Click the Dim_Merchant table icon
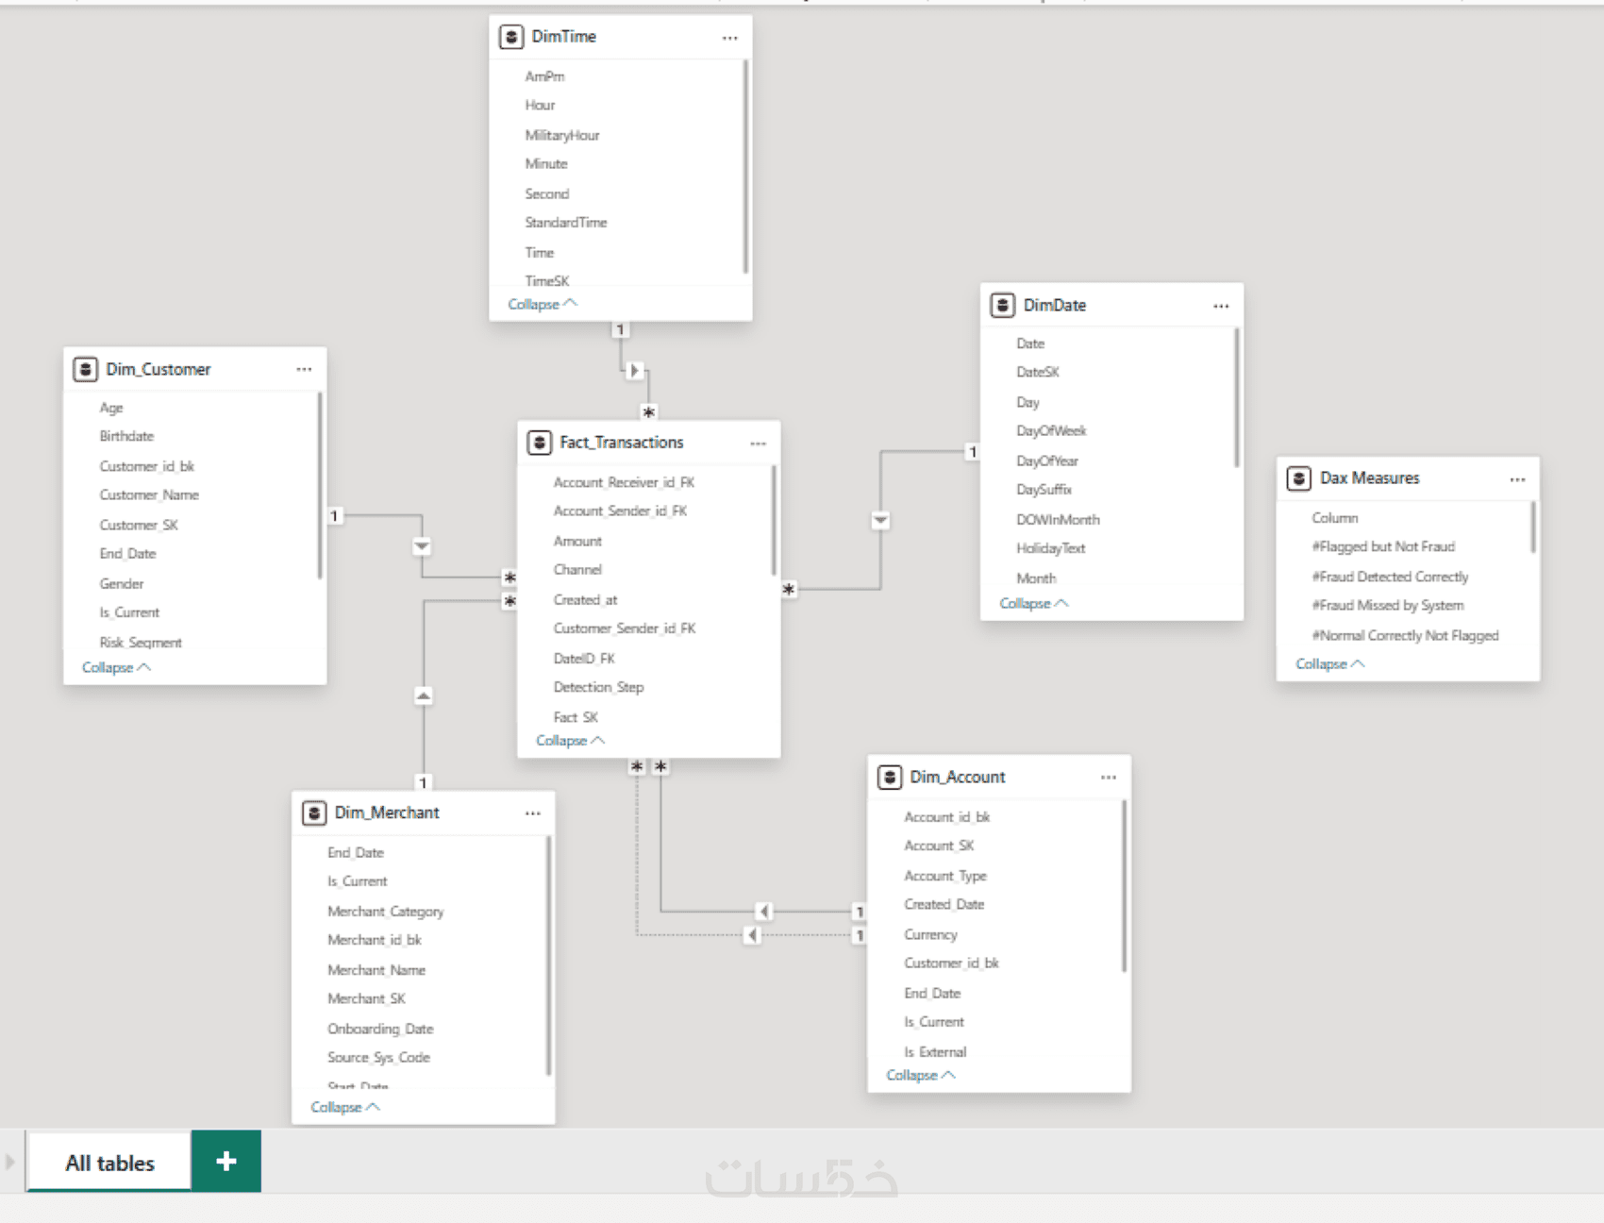Screen dimensions: 1604x1223 coord(314,813)
